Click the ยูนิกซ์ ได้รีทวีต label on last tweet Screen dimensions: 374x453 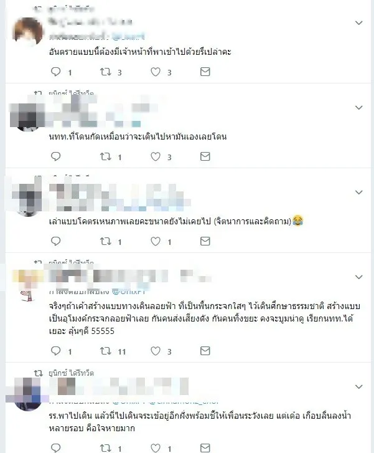[x=71, y=373]
